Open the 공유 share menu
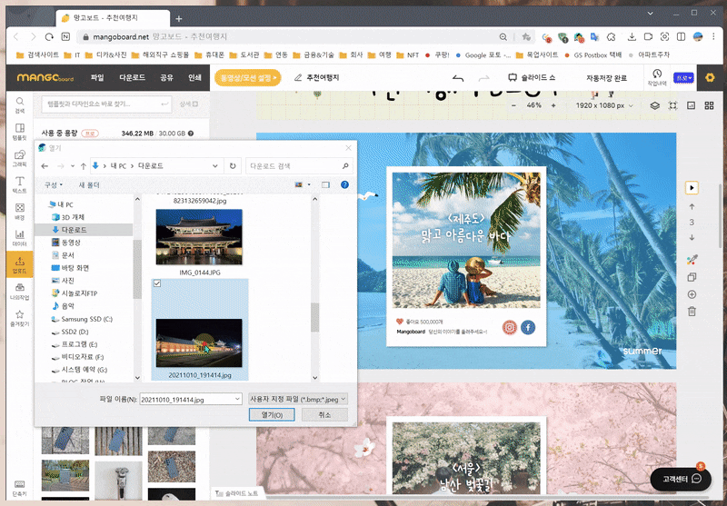Screen dimensions: 727x506 (166, 77)
